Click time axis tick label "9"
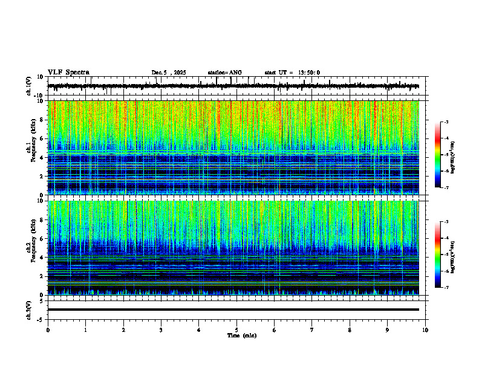The width and height of the screenshot is (479, 370). (387, 330)
